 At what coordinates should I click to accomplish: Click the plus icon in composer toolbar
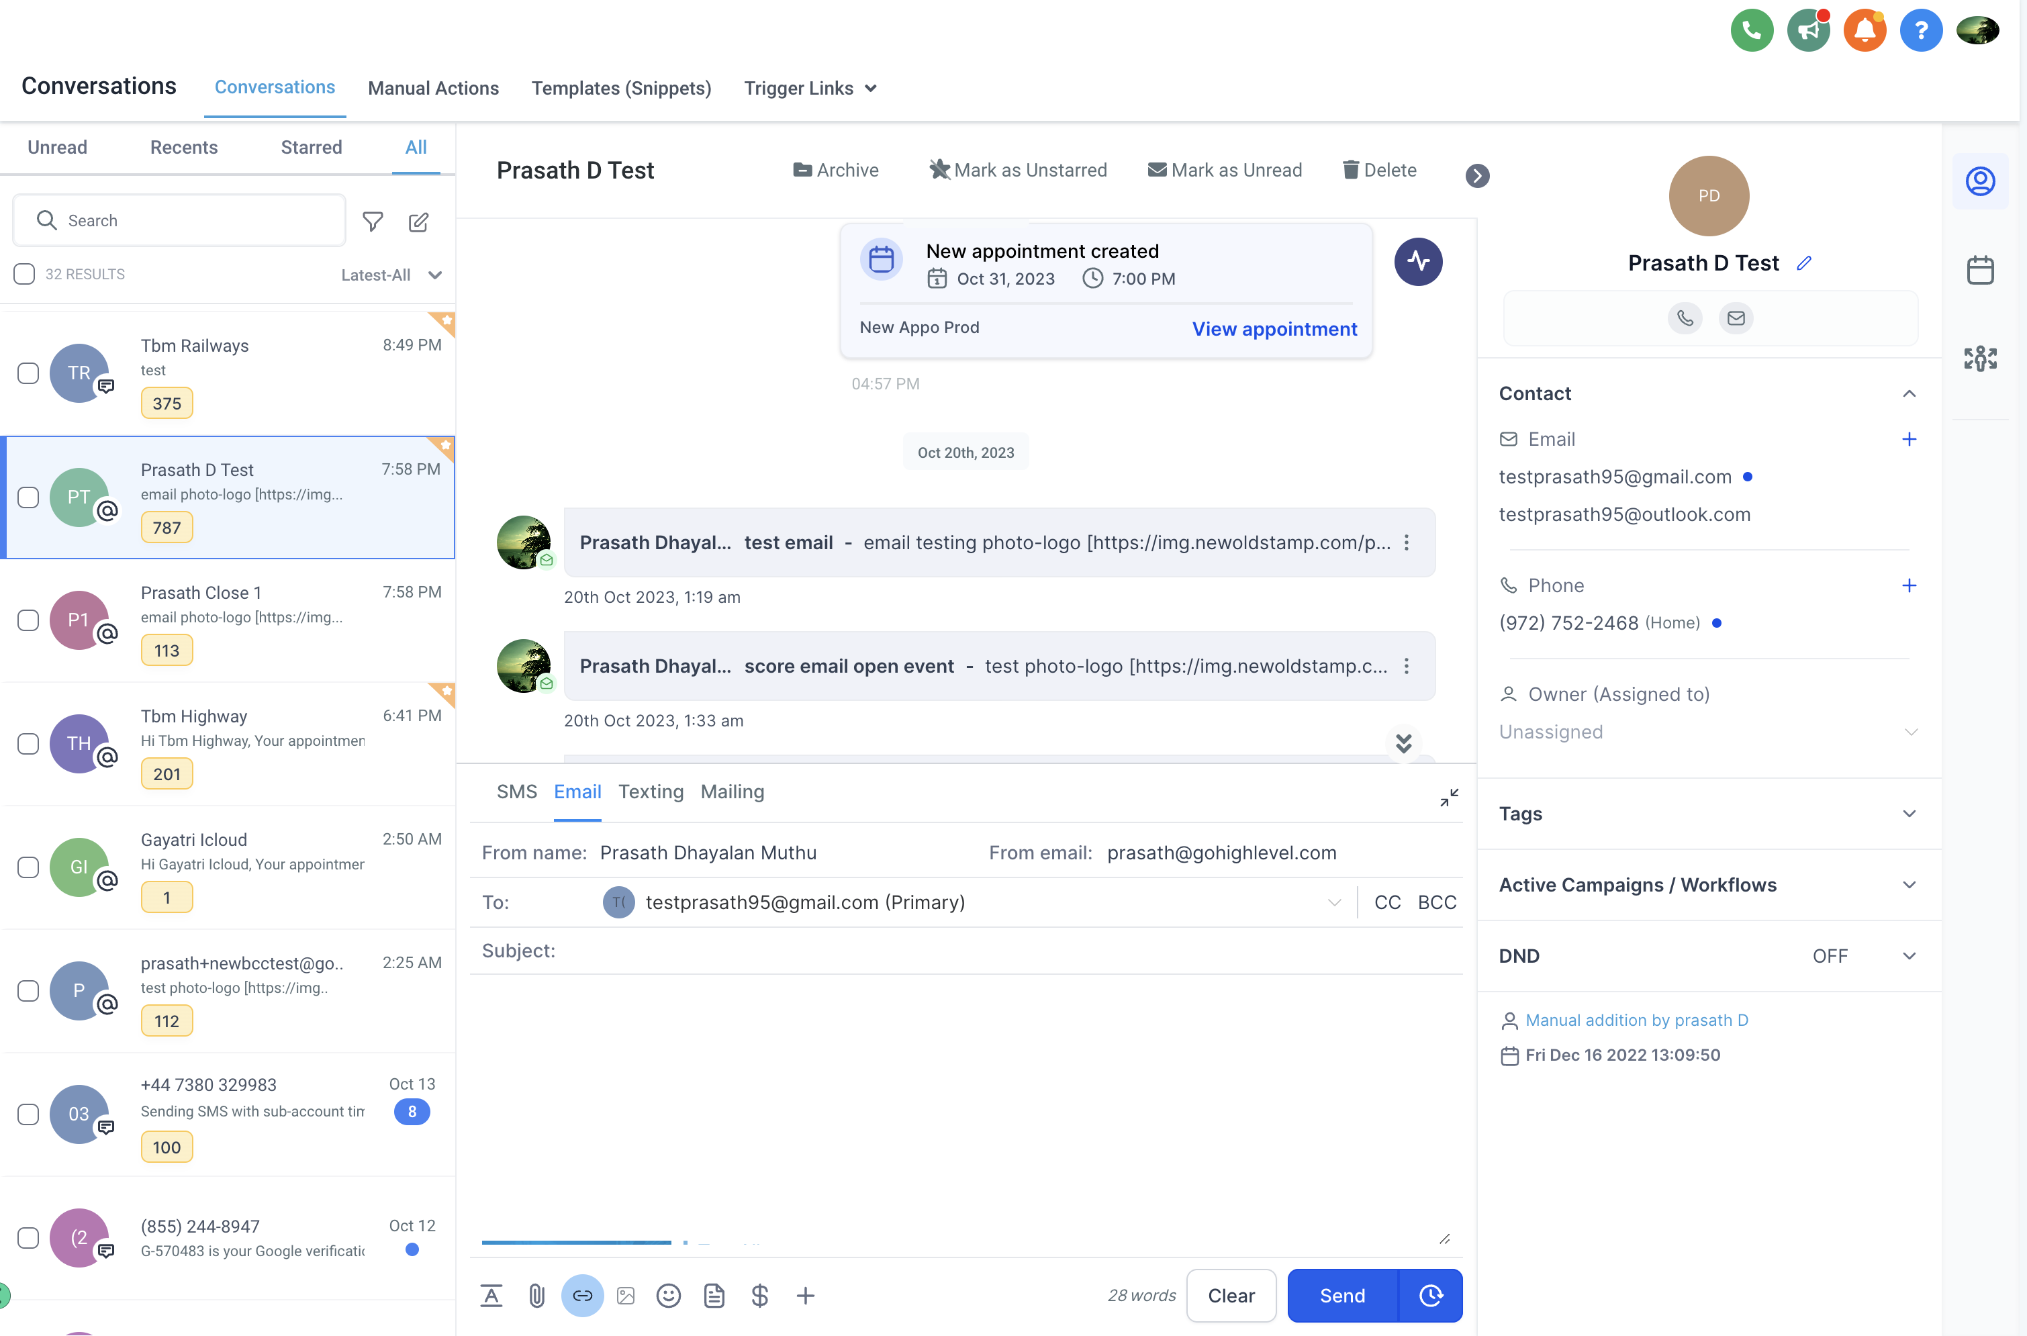click(805, 1295)
